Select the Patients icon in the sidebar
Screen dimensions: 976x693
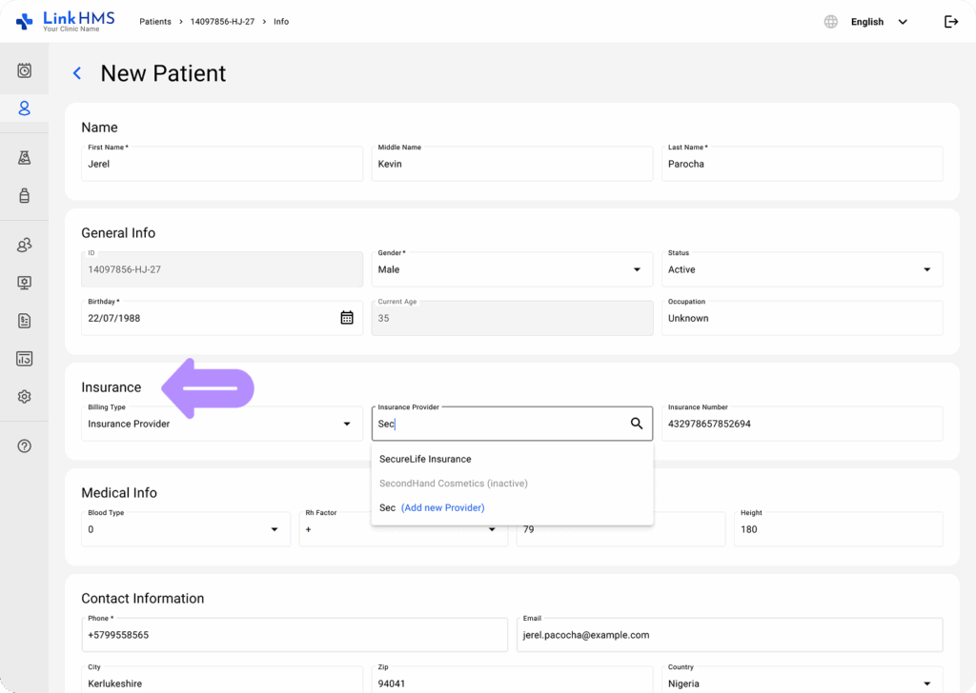coord(24,108)
